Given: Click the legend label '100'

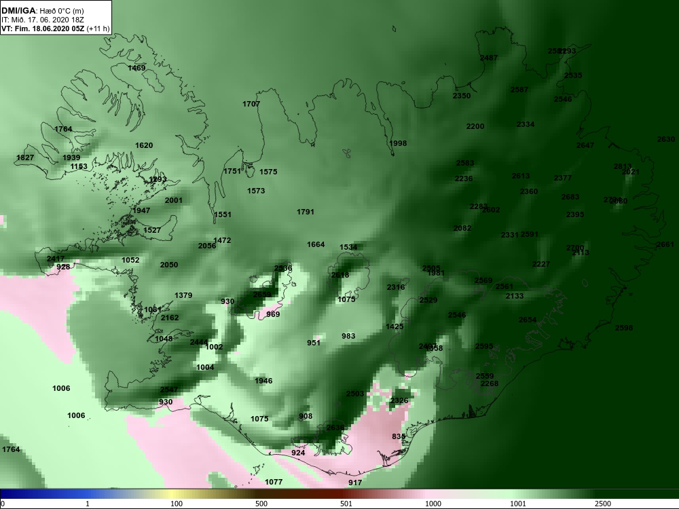Looking at the screenshot, I should point(177,504).
